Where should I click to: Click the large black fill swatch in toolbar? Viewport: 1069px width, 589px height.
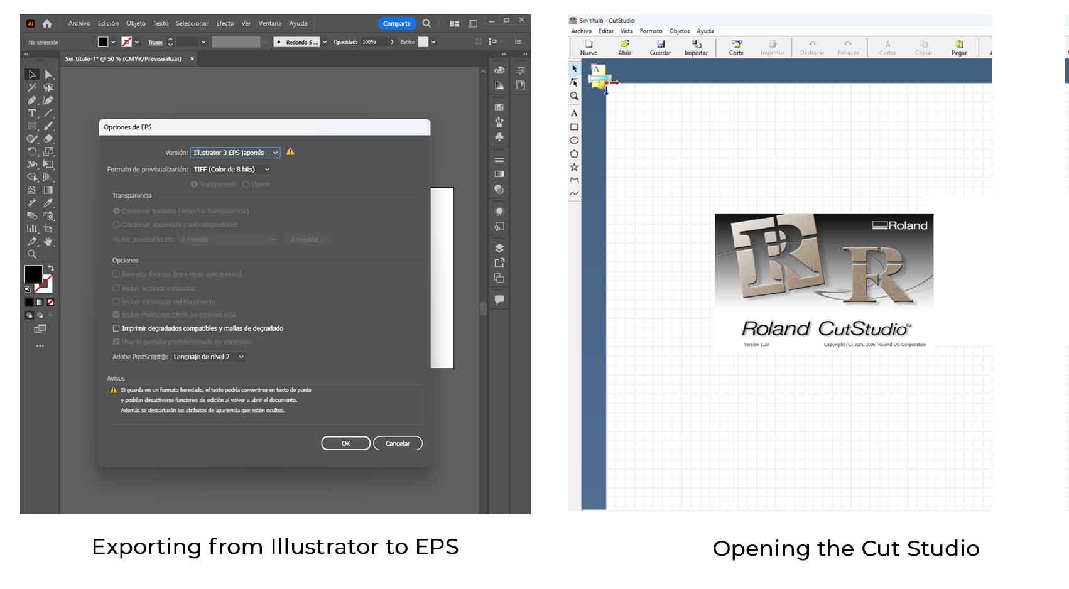(x=33, y=274)
